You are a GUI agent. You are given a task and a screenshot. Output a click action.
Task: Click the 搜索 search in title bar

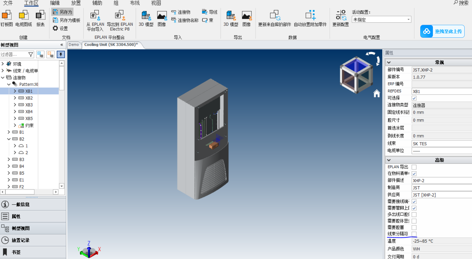(461, 3)
